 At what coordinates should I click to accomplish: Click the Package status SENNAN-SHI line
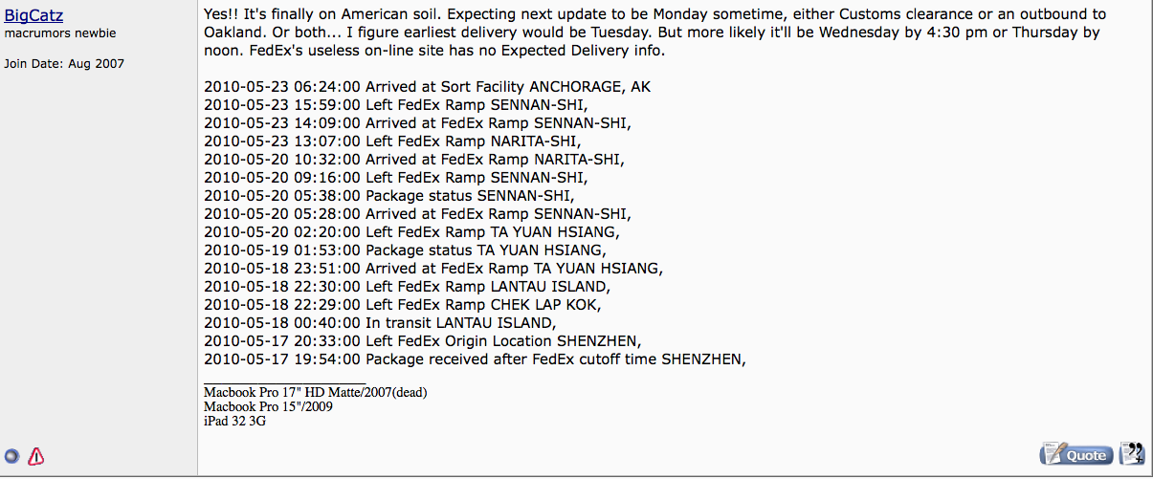tap(388, 196)
